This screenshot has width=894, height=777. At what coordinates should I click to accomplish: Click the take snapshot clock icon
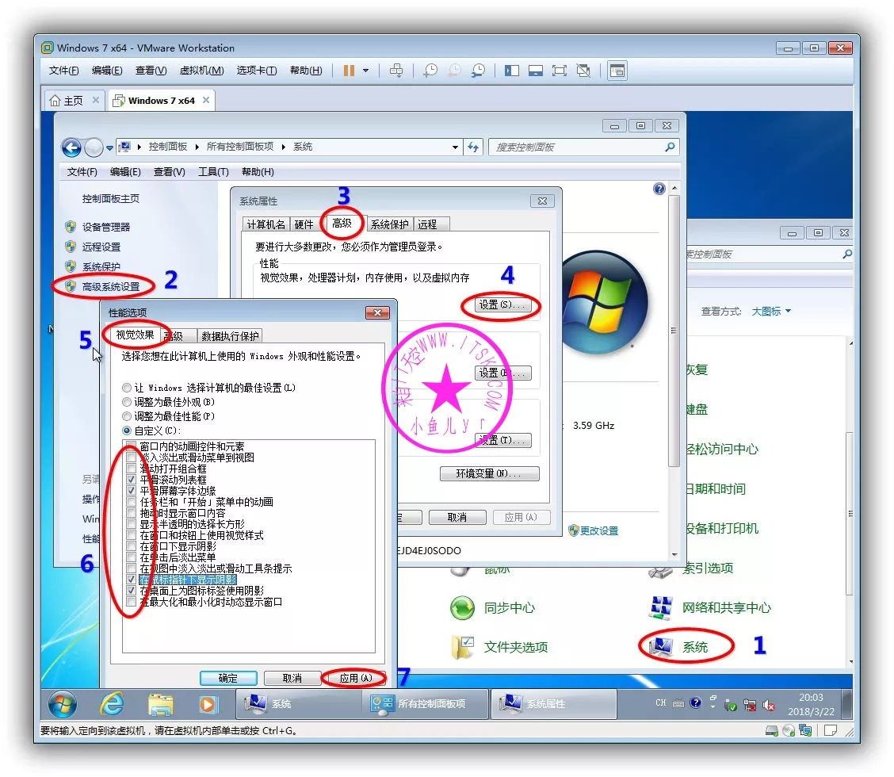point(430,71)
